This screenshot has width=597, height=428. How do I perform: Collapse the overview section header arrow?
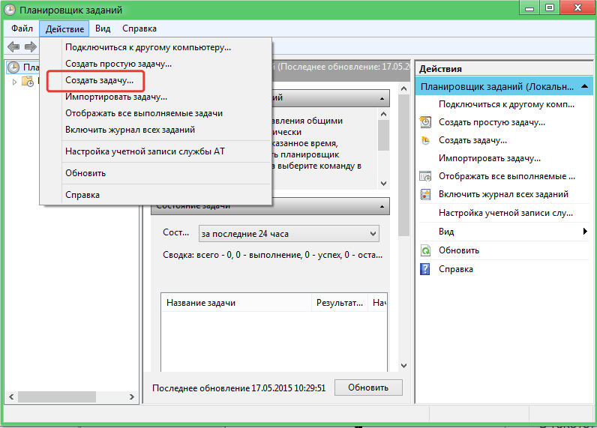(x=382, y=98)
